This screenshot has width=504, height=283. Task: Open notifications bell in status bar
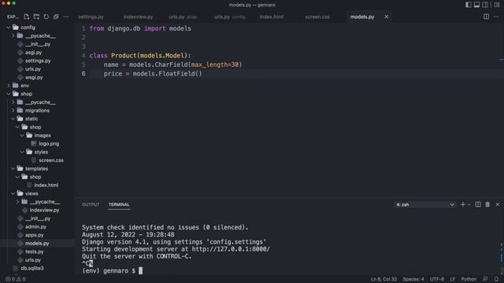coord(496,279)
